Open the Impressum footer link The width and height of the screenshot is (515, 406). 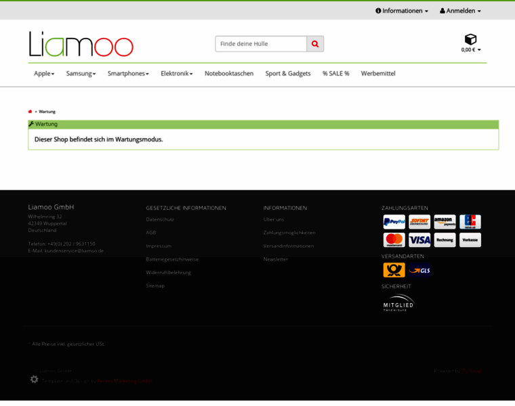coord(159,246)
